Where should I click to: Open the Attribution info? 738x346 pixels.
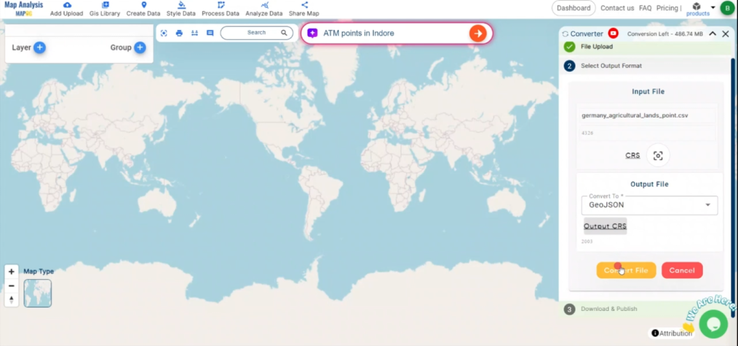(672, 333)
